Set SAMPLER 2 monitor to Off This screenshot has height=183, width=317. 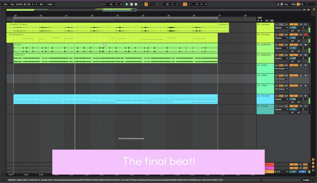[286, 55]
